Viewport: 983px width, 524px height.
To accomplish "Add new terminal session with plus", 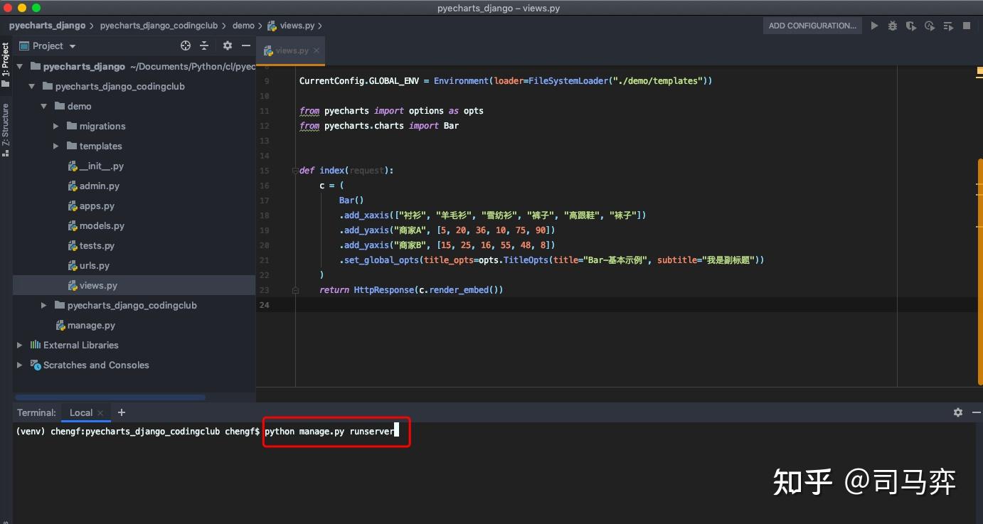I will 122,412.
